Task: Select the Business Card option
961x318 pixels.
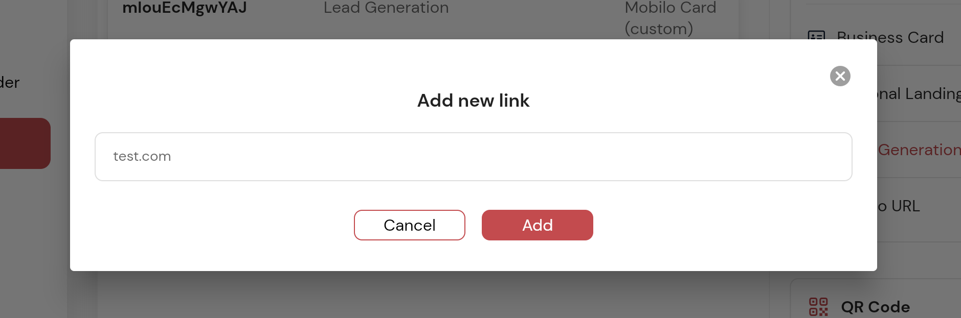Action: [x=890, y=37]
